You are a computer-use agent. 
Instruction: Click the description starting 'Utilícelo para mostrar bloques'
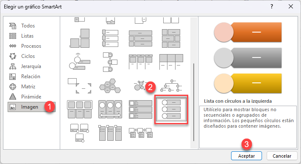[248, 118]
